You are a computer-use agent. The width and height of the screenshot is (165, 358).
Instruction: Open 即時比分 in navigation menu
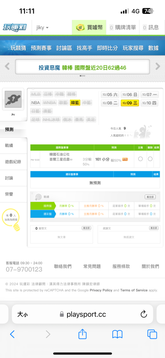click(107, 48)
